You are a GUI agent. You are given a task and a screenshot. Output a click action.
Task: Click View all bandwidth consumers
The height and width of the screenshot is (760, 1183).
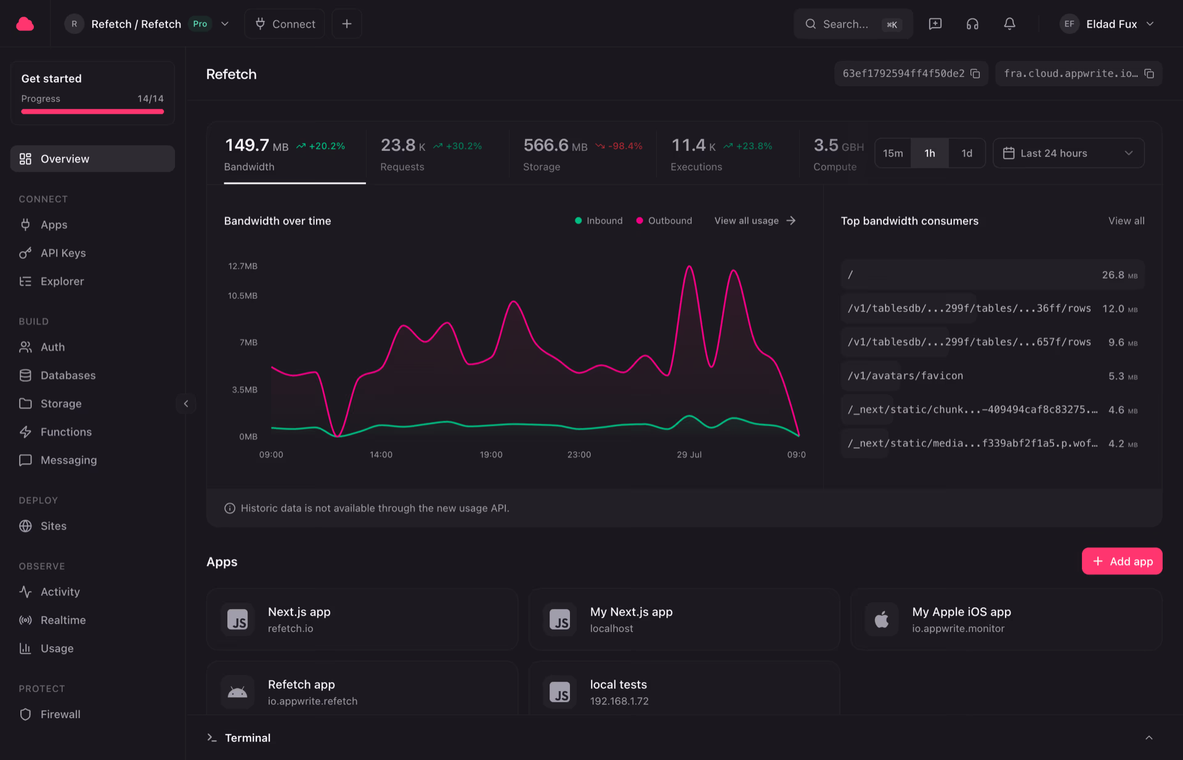pos(1126,220)
